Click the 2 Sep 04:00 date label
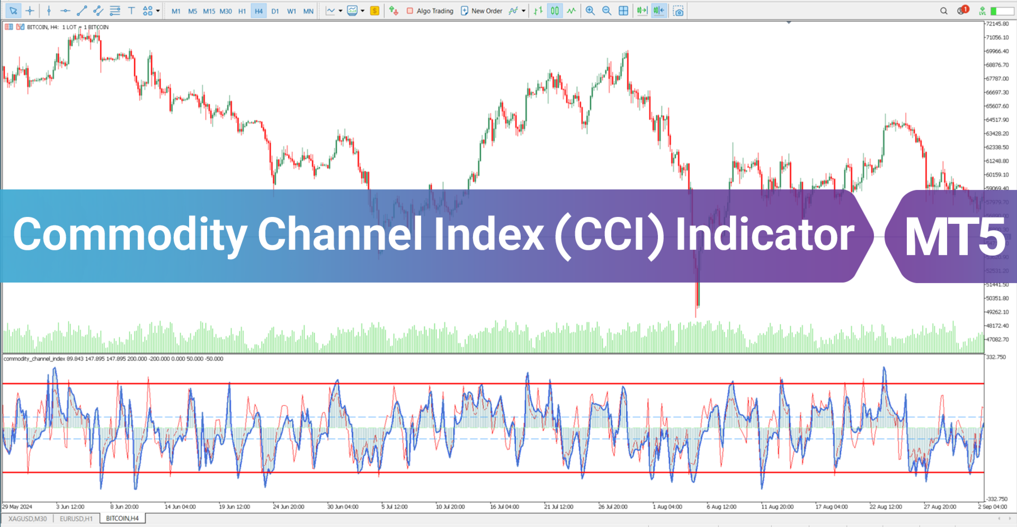Viewport: 1017px width, 527px height. [x=993, y=507]
